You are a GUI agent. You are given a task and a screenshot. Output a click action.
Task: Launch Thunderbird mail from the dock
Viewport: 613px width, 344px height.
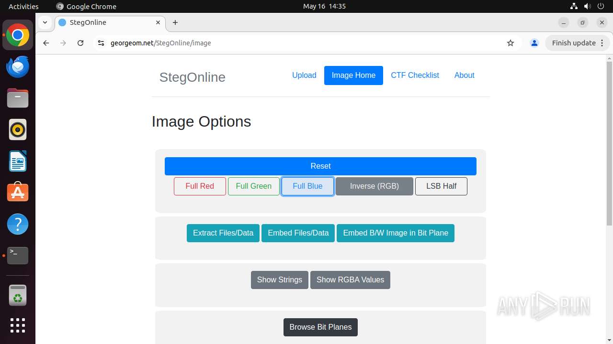pos(18,67)
